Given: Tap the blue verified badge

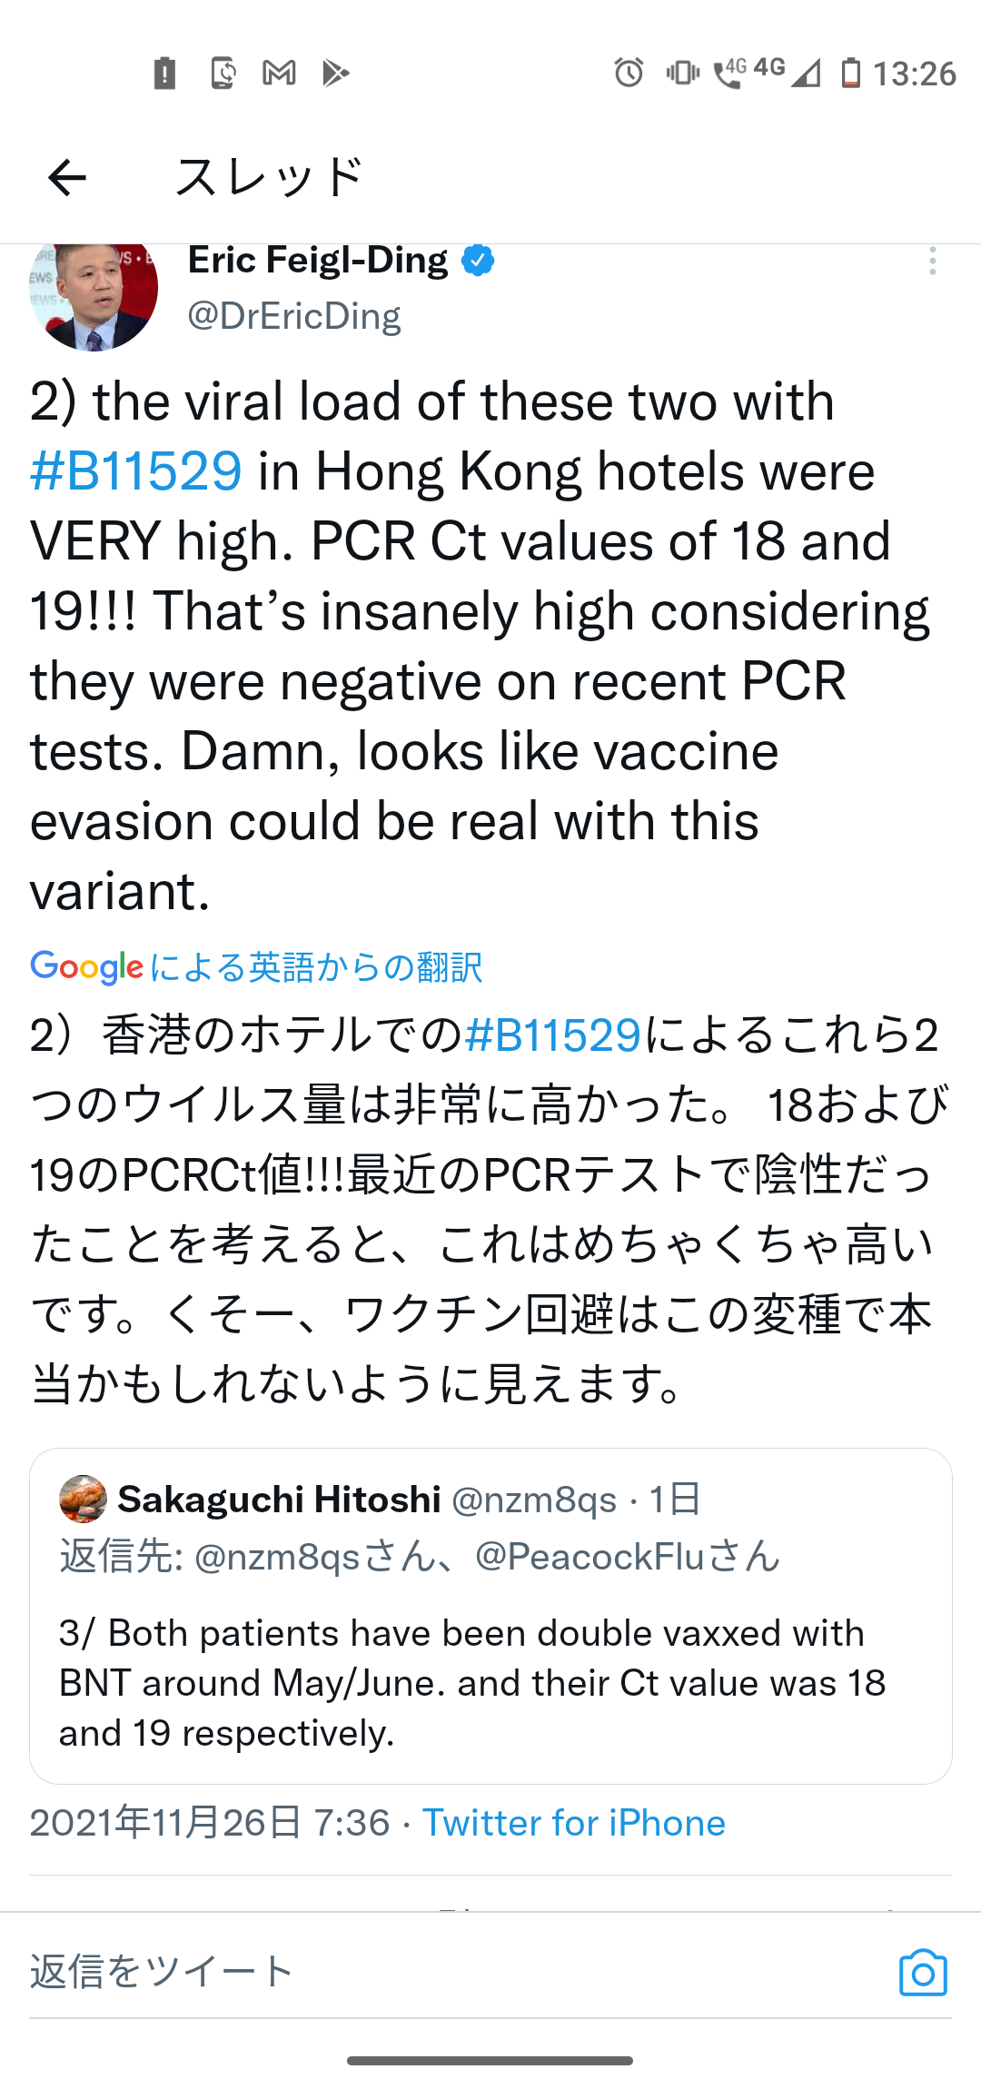Looking at the screenshot, I should 478,261.
